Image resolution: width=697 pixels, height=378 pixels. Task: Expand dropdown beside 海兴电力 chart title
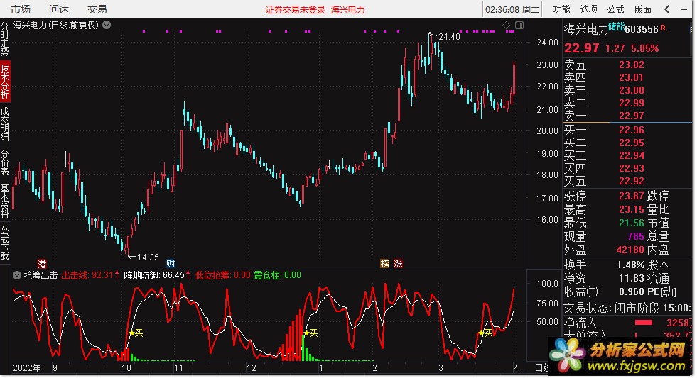pyautogui.click(x=107, y=26)
